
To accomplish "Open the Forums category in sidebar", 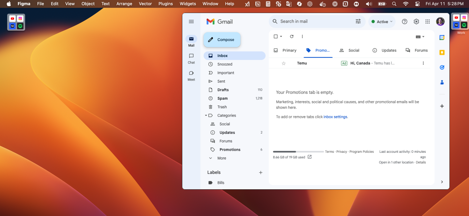I will (234, 141).
